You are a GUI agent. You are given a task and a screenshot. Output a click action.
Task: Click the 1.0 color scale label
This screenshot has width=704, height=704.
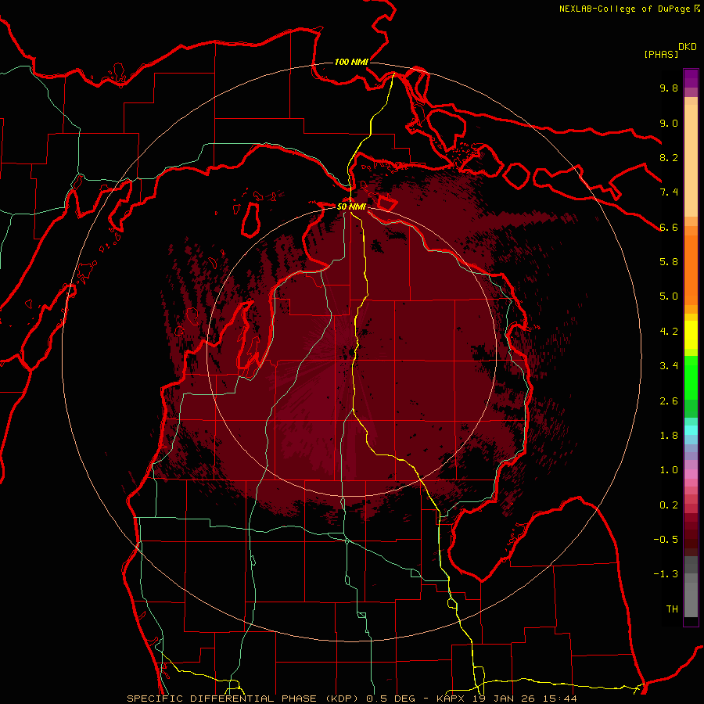click(669, 470)
